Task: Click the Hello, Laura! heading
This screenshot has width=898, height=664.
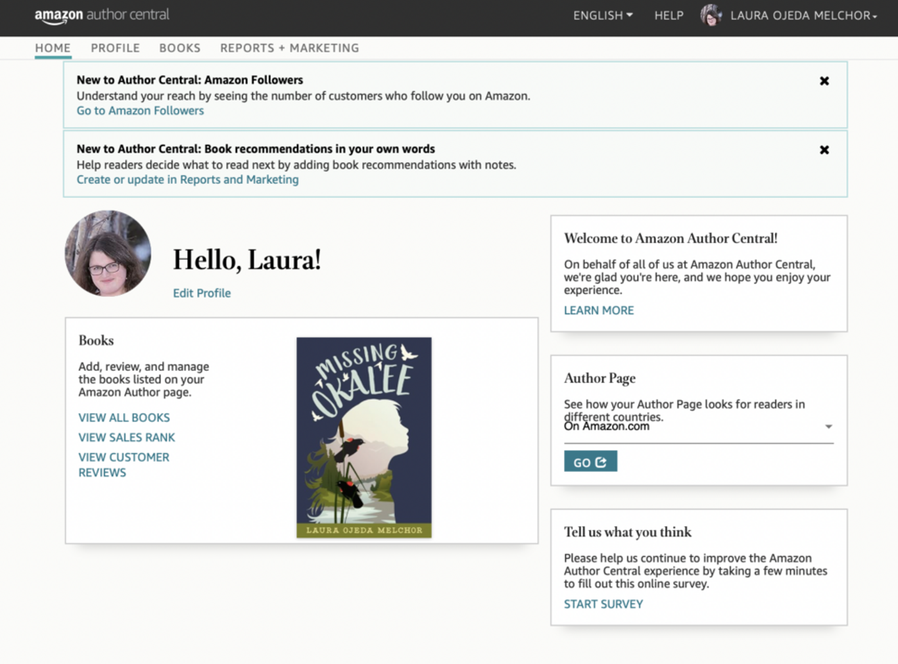Action: point(247,260)
